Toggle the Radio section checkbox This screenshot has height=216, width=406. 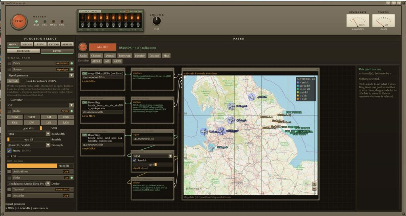coord(10,111)
